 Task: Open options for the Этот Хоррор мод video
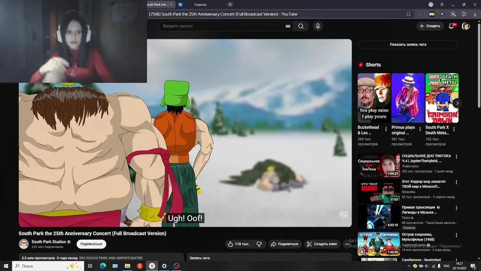coord(457,182)
